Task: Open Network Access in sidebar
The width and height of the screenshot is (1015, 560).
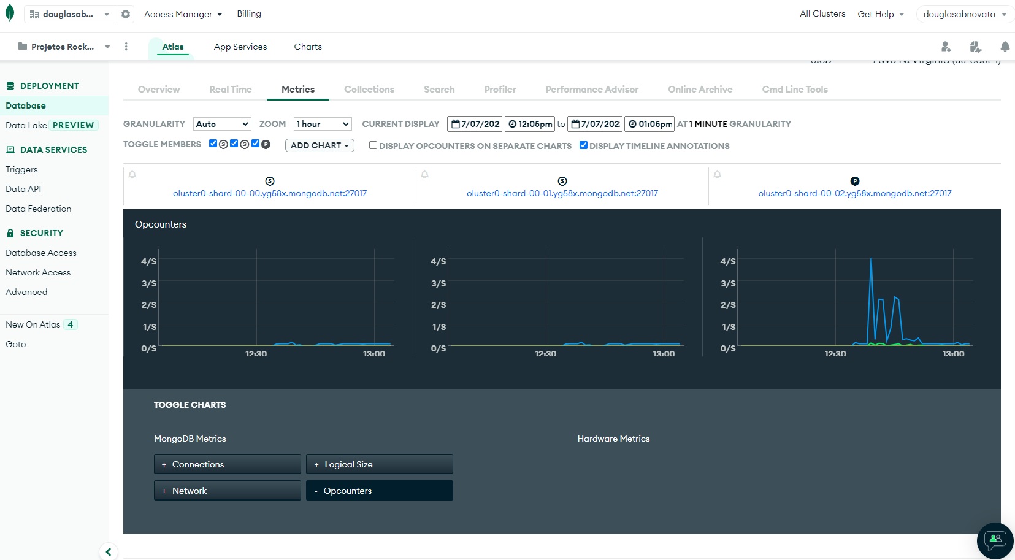Action: (38, 272)
